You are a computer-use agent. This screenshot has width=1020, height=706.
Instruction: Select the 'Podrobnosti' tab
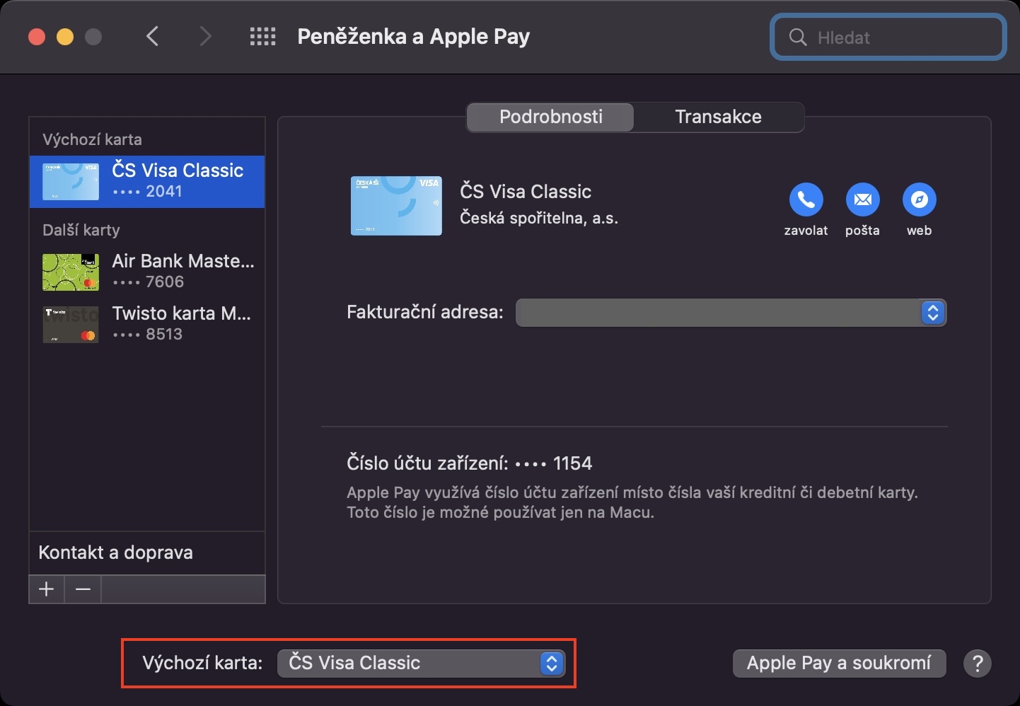(550, 117)
